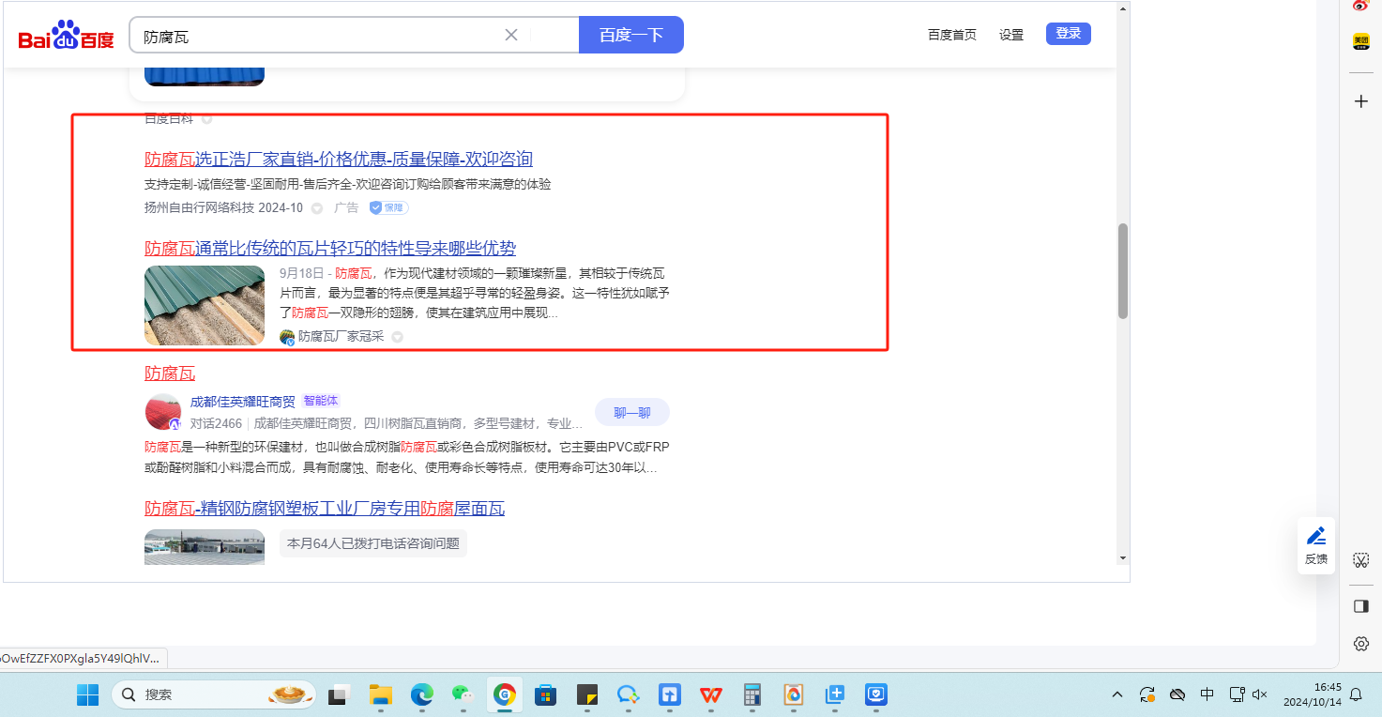Toggle the 中 input method indicator
The image size is (1382, 717).
pyautogui.click(x=1207, y=694)
